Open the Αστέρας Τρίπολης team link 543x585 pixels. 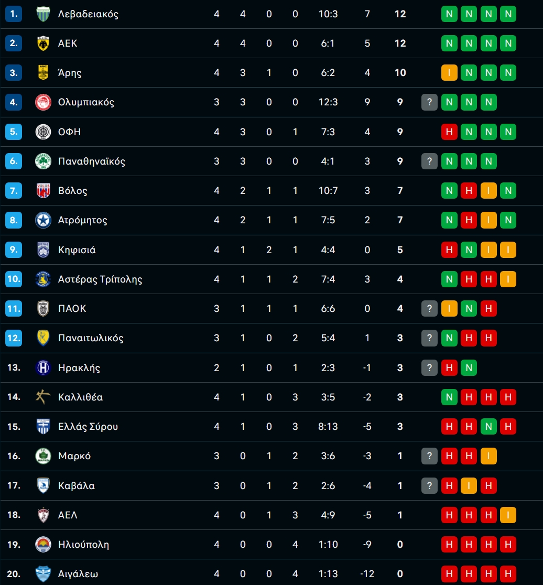tap(100, 279)
